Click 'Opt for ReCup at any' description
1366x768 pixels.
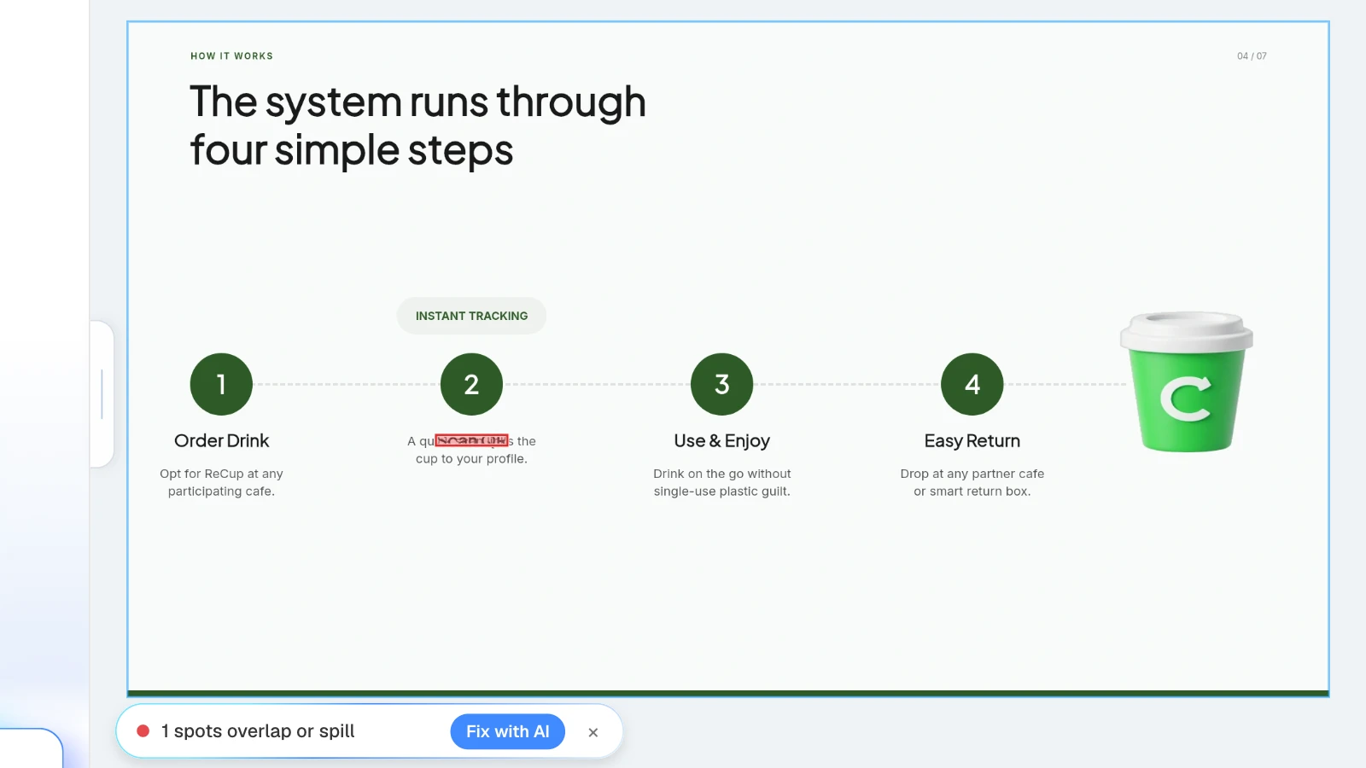pos(221,474)
